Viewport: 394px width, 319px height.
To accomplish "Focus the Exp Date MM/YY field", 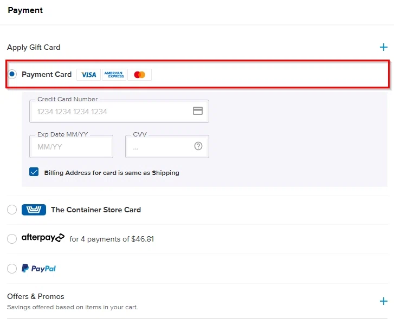I will tap(71, 147).
